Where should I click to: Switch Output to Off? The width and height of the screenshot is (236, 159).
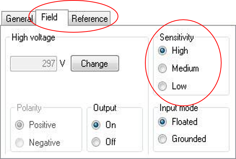[x=96, y=142]
